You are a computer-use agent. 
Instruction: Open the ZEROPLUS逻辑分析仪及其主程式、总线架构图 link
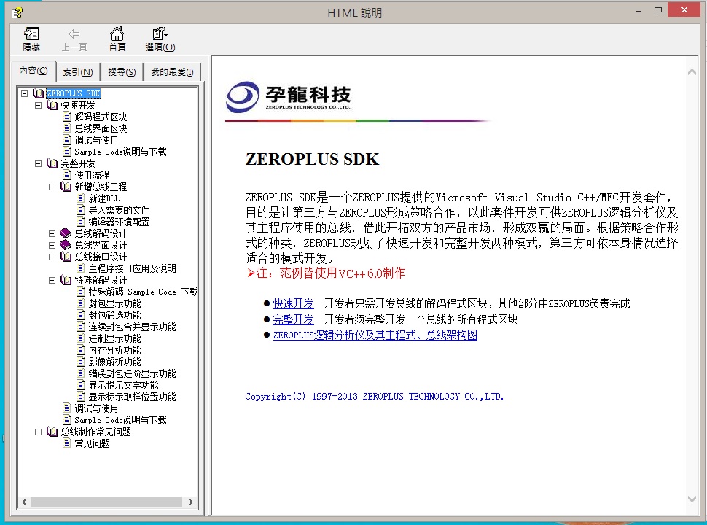375,335
